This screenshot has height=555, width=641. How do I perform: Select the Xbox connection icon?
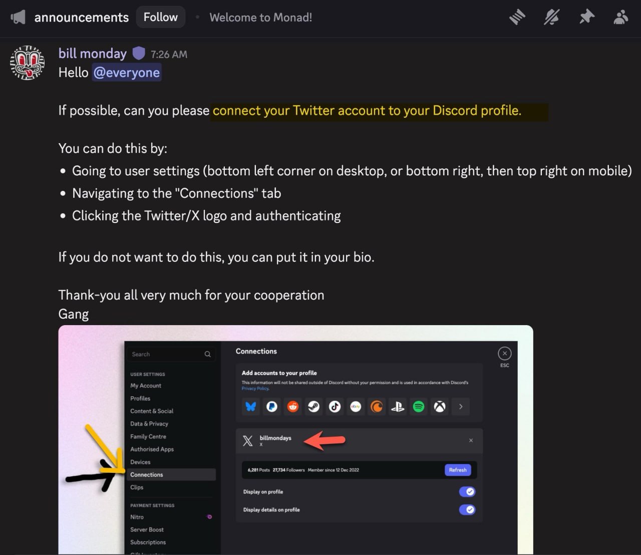point(440,407)
